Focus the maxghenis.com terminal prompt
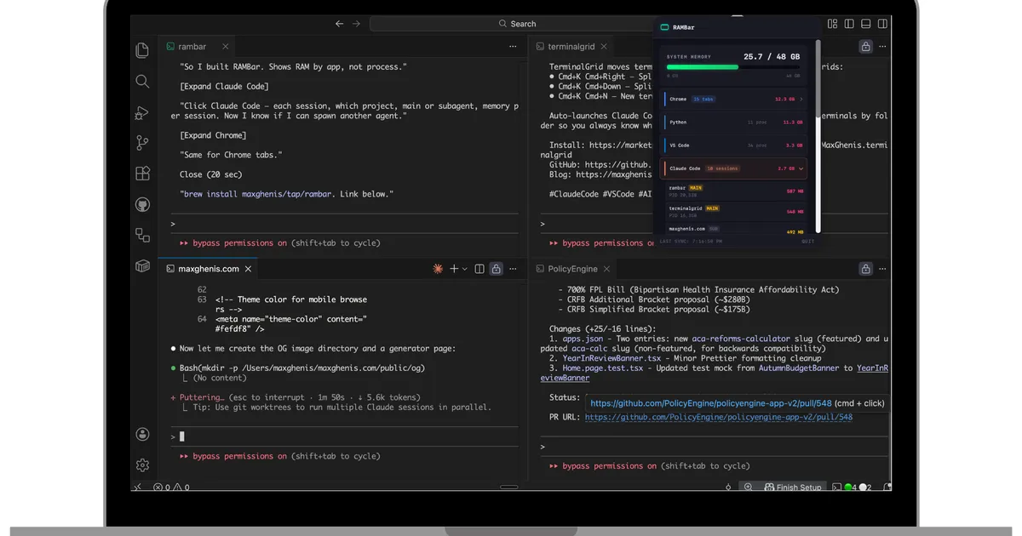The width and height of the screenshot is (1022, 536). [344, 436]
